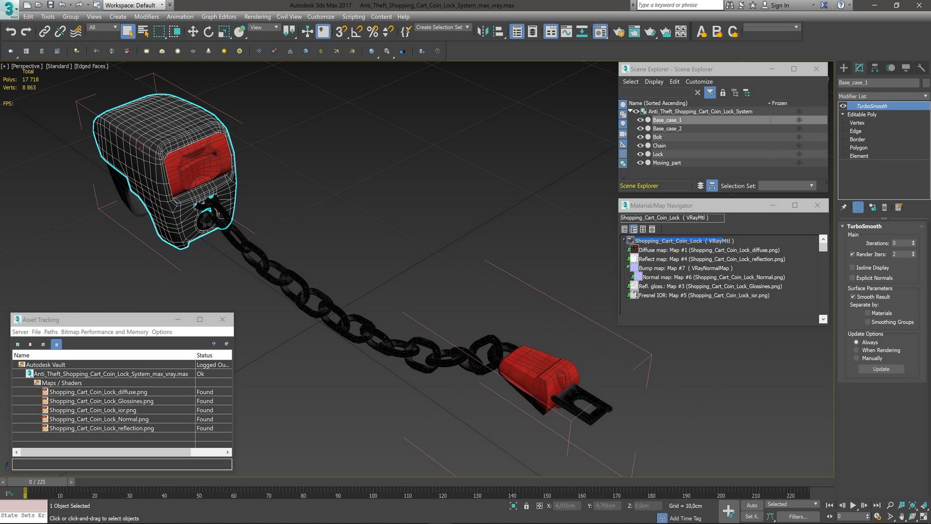
Task: Uncheck the Smooth Result checkbox
Action: pos(853,297)
